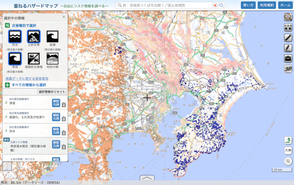Select the 高潮 storm surge icon
Screen dimensions: 294x185
tap(52, 36)
